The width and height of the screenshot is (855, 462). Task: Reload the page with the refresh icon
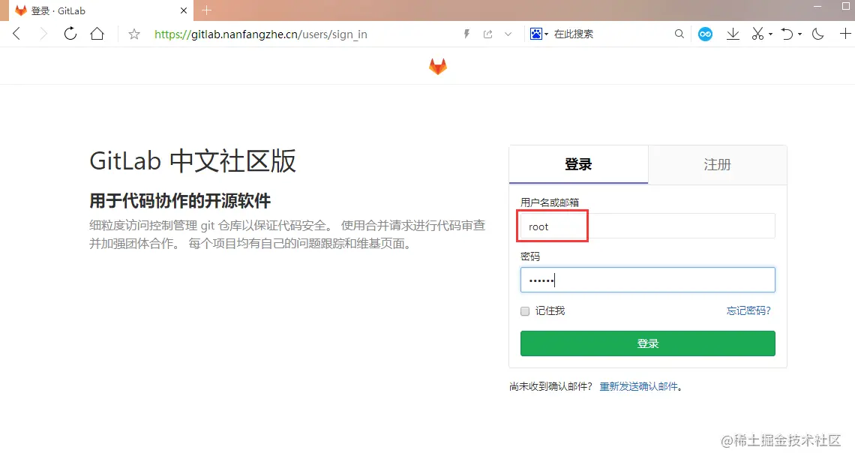click(70, 34)
